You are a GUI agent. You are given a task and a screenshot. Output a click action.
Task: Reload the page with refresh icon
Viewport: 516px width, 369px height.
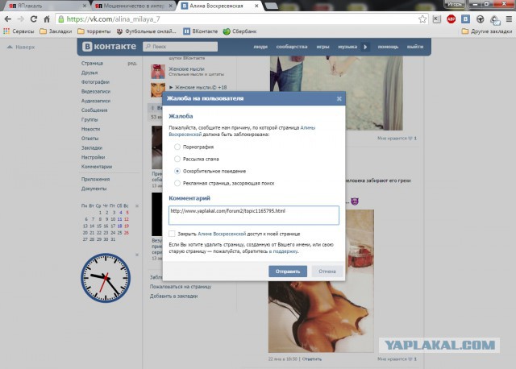(x=34, y=19)
